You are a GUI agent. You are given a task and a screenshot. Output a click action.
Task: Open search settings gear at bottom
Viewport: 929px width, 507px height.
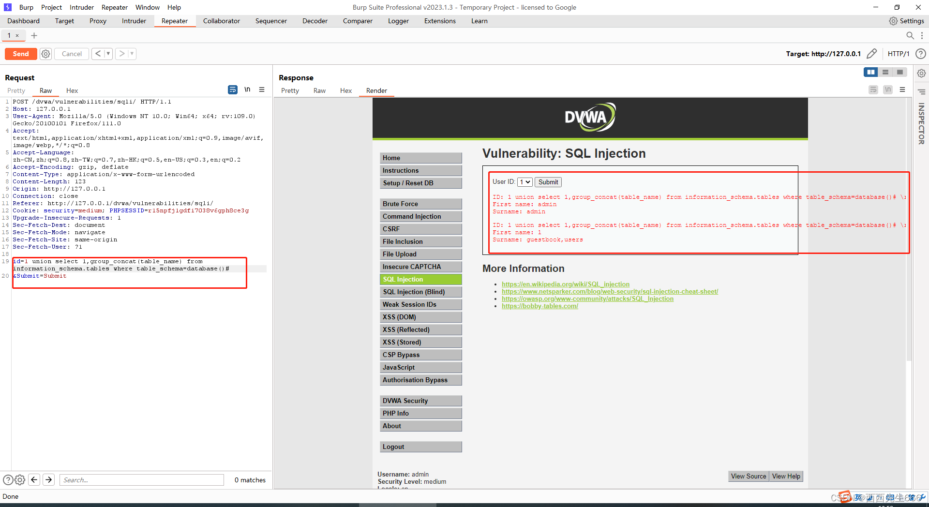coord(20,480)
